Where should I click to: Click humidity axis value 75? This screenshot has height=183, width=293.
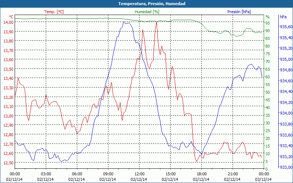pos(268,54)
